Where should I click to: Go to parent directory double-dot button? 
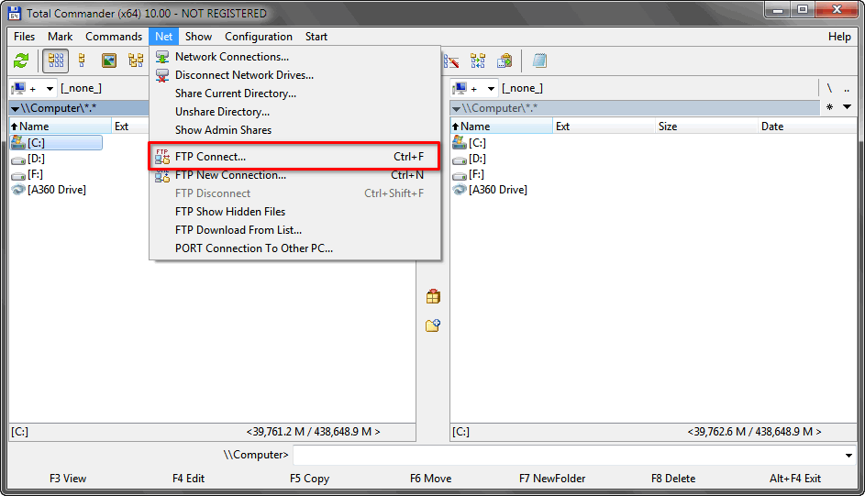(x=847, y=88)
